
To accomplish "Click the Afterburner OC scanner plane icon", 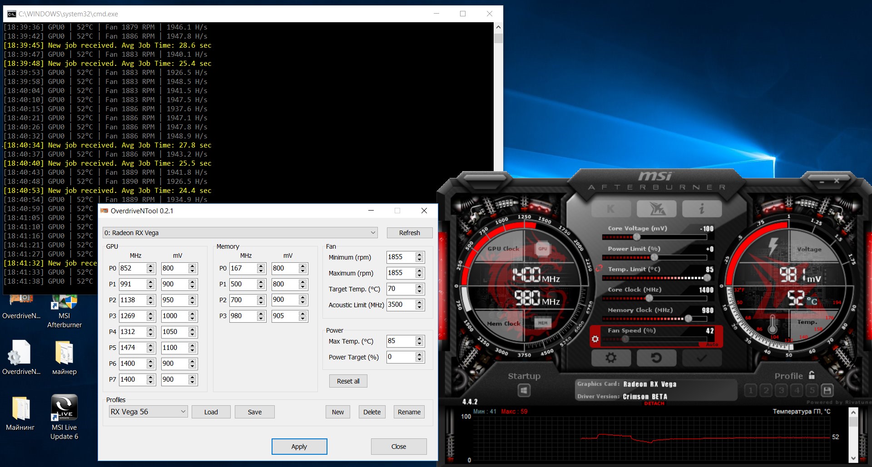I will coord(657,209).
